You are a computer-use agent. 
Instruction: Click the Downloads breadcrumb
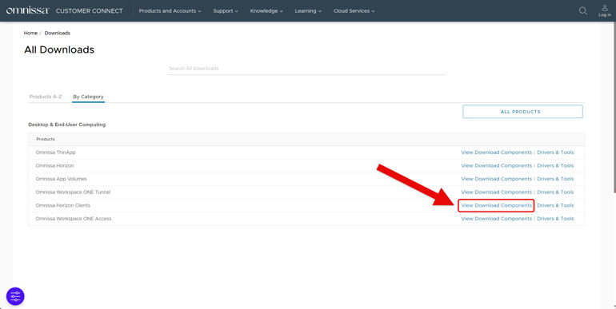click(x=58, y=33)
